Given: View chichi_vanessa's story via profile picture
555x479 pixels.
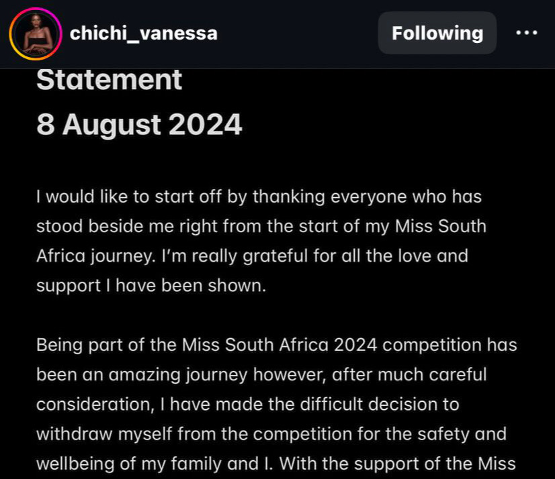Looking at the screenshot, I should tap(36, 34).
